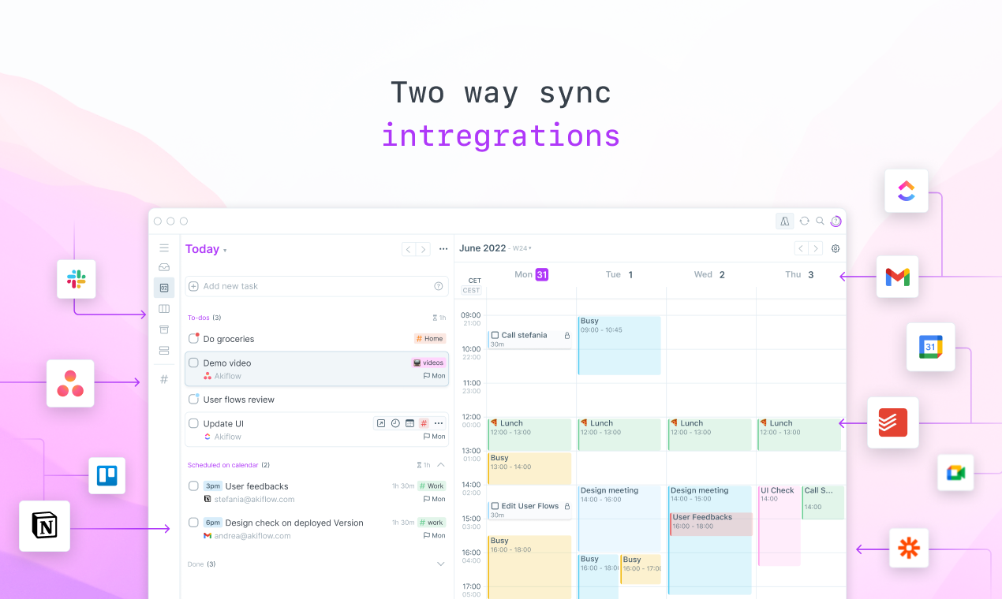
Task: Click the Asana integration icon
Action: pyautogui.click(x=70, y=383)
